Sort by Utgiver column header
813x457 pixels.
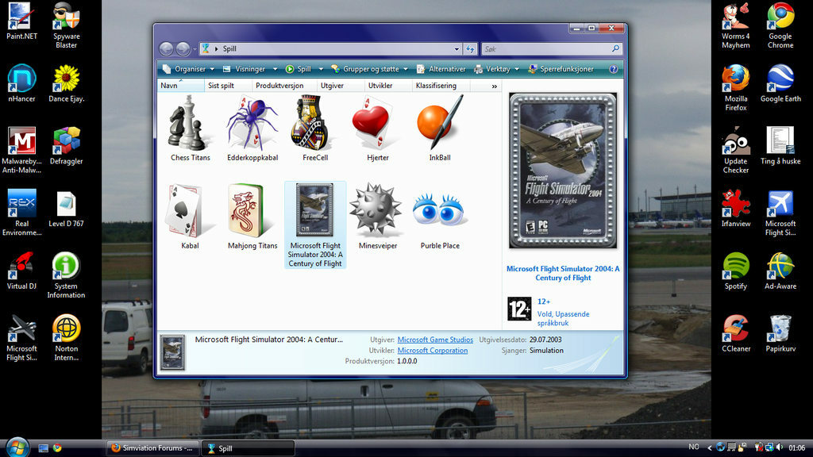(x=341, y=86)
